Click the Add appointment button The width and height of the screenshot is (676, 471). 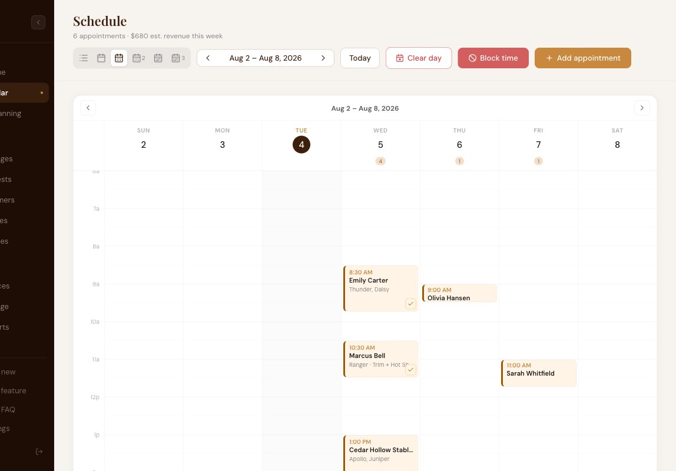[583, 58]
